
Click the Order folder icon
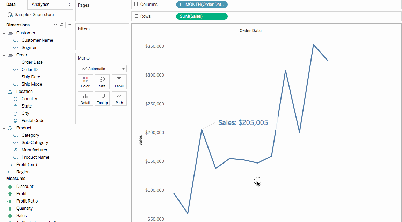click(10, 55)
